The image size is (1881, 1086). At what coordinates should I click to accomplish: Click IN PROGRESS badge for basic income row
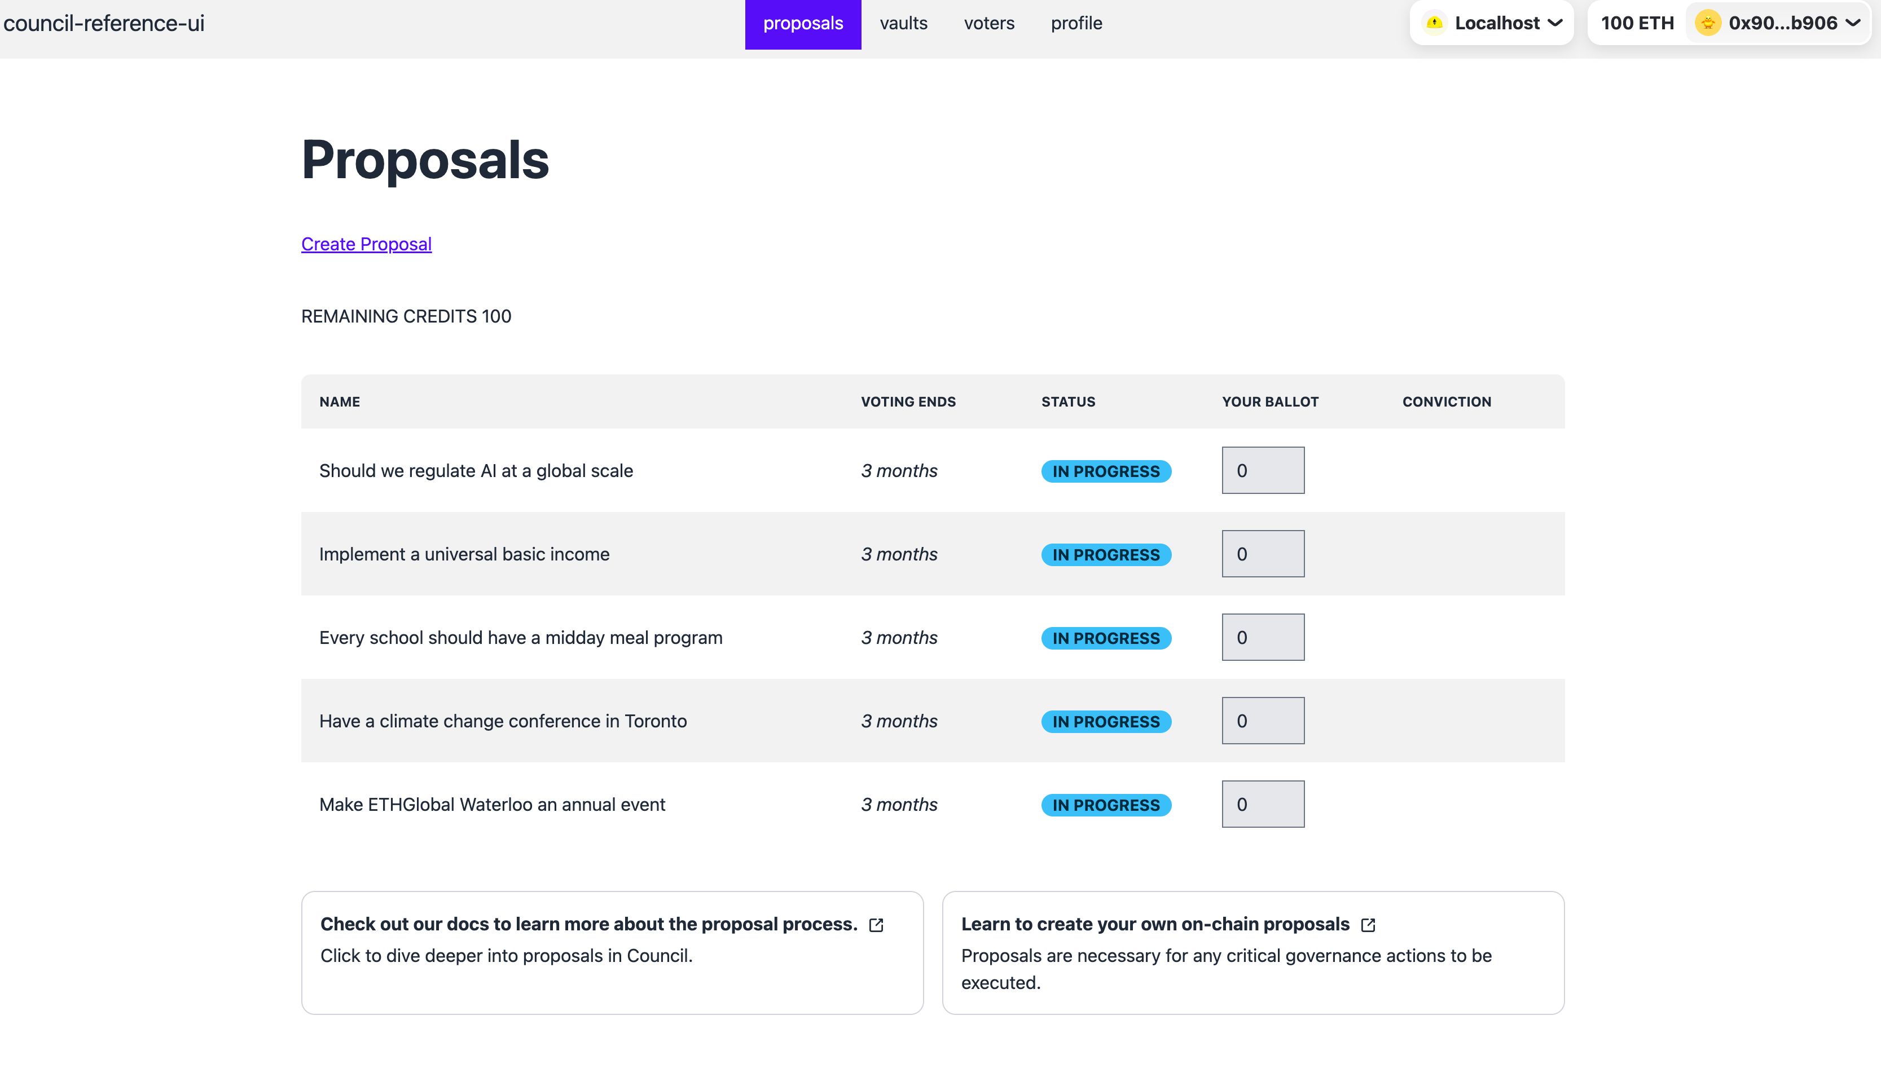click(1106, 555)
